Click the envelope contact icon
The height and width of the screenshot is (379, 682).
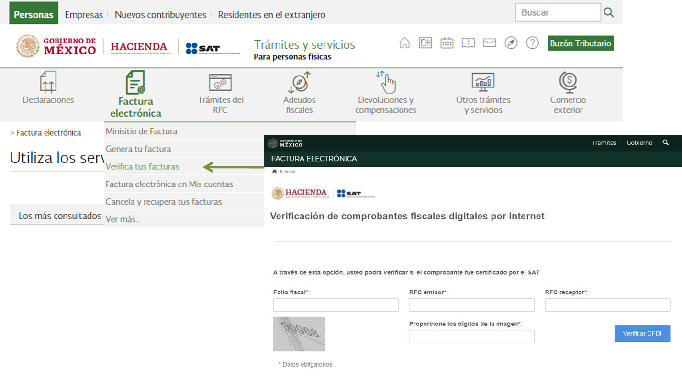click(x=489, y=43)
